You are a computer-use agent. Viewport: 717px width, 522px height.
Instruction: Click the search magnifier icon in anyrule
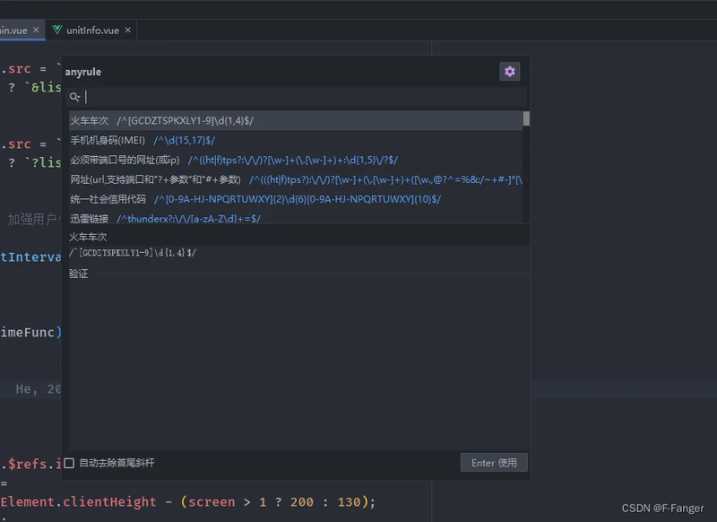[x=74, y=97]
